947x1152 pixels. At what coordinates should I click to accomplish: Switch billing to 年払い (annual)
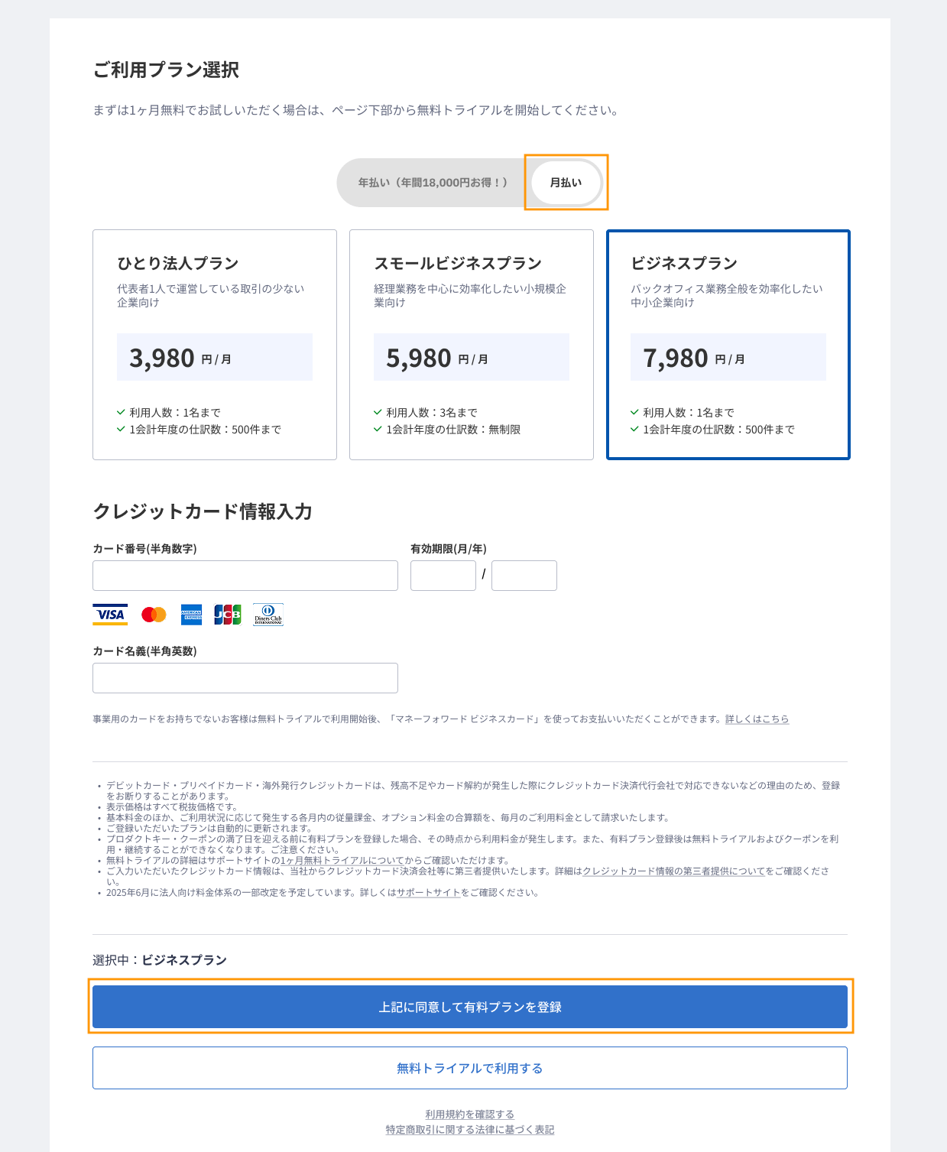[x=433, y=183]
